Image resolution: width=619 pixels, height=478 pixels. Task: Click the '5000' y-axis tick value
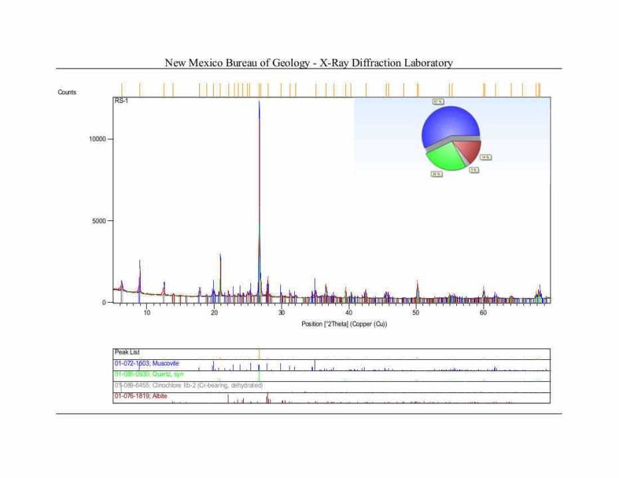[x=99, y=220]
